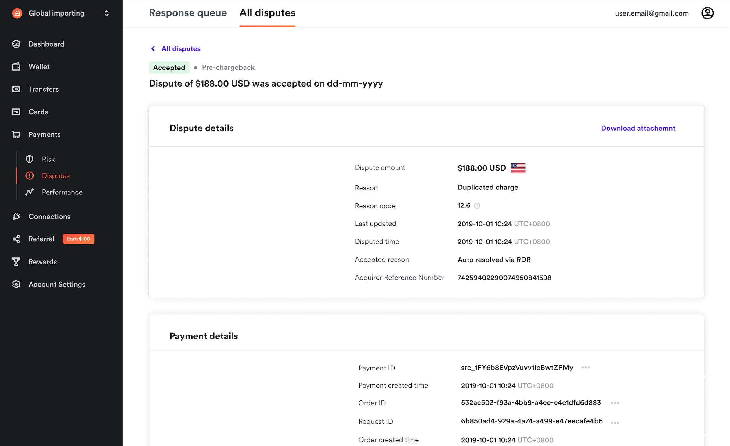This screenshot has height=446, width=730.
Task: Click the Transfers icon in sidebar
Action: point(16,89)
